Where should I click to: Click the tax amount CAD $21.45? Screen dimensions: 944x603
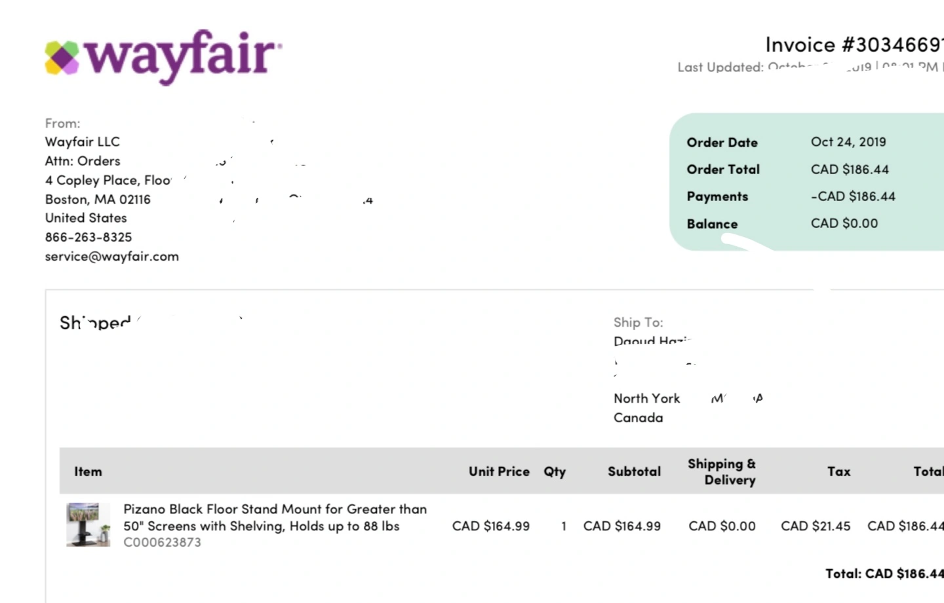pyautogui.click(x=815, y=526)
